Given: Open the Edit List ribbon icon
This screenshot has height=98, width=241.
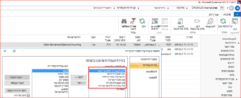Looking at the screenshot, I should point(235,22).
